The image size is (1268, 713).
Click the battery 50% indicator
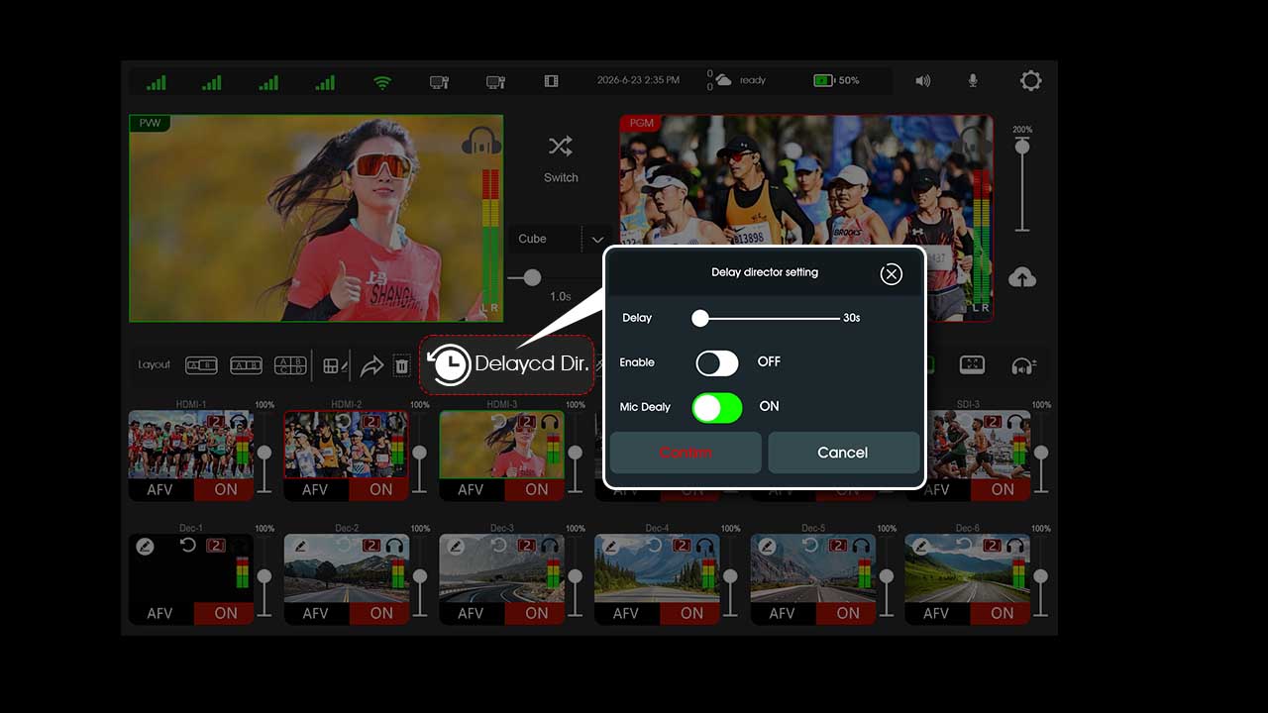(x=836, y=80)
